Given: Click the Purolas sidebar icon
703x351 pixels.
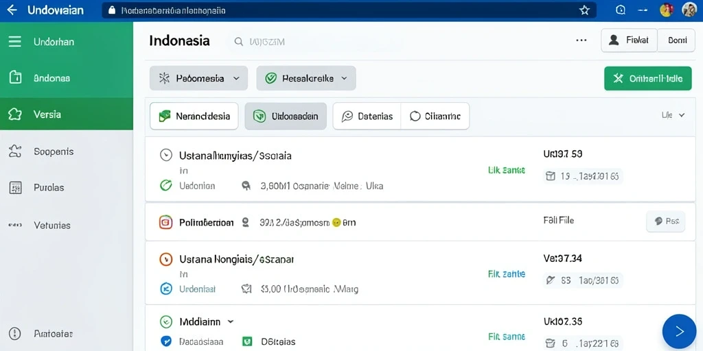Looking at the screenshot, I should 15,188.
